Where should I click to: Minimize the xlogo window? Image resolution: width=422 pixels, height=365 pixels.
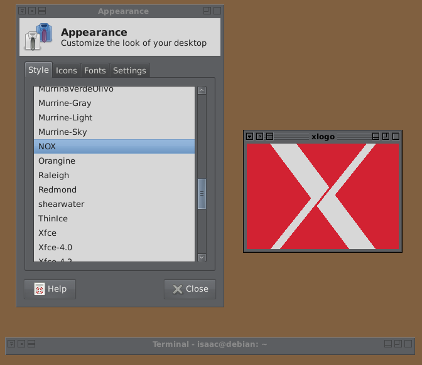click(376, 137)
